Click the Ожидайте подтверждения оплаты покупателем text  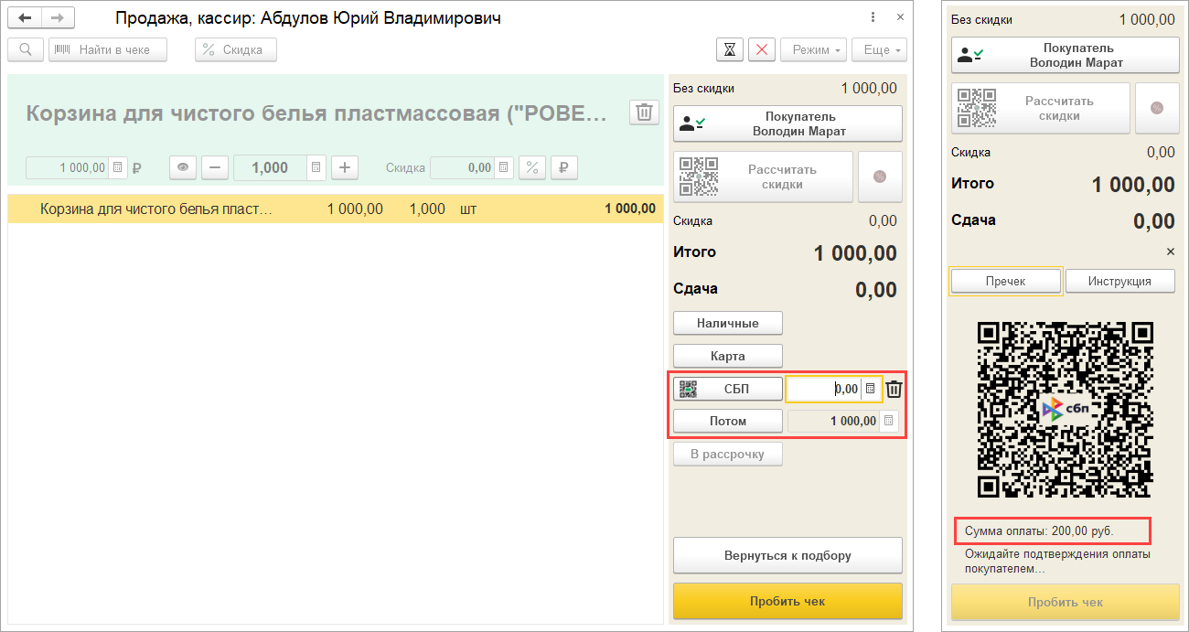(x=1057, y=561)
